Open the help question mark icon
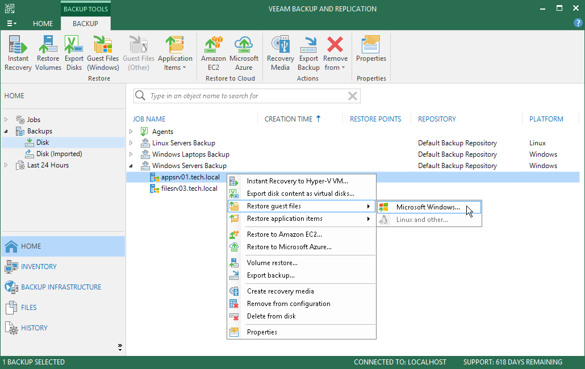 coord(578,23)
